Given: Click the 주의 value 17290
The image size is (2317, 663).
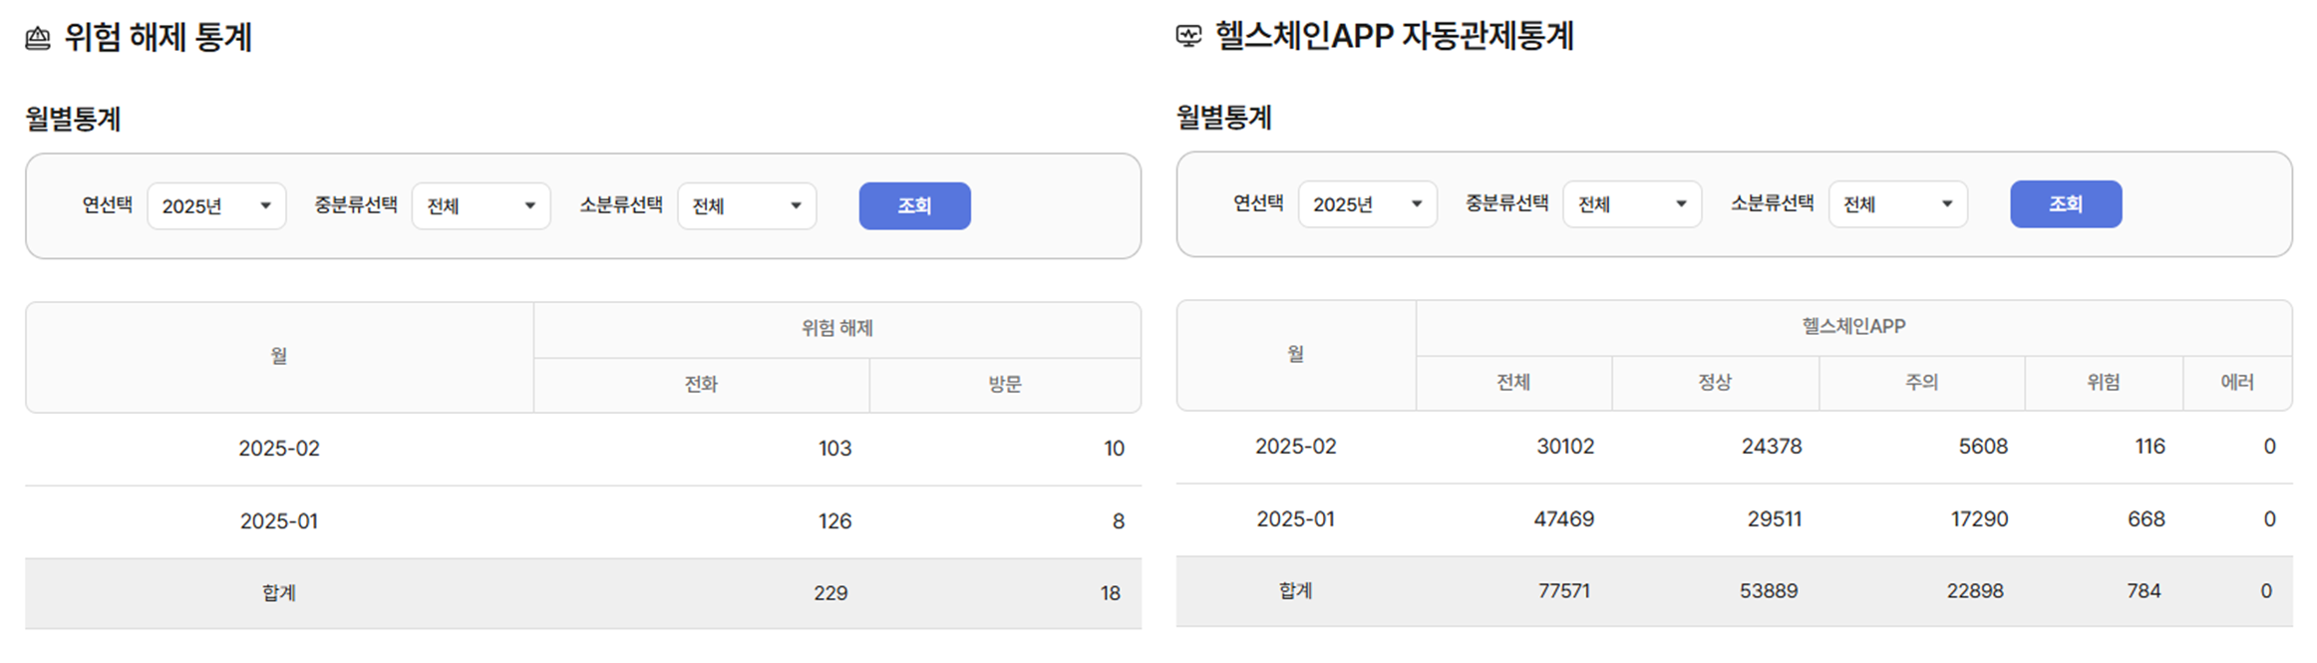Looking at the screenshot, I should 1980,519.
